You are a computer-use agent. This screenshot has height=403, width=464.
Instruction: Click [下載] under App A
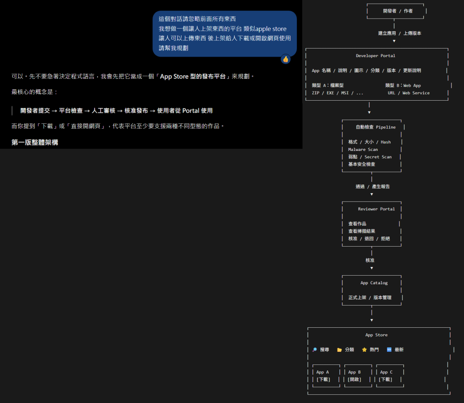323,379
